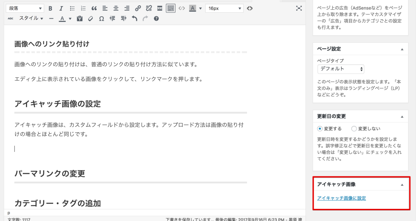Click the アイキャッチ画像の設定 heading

(58, 104)
